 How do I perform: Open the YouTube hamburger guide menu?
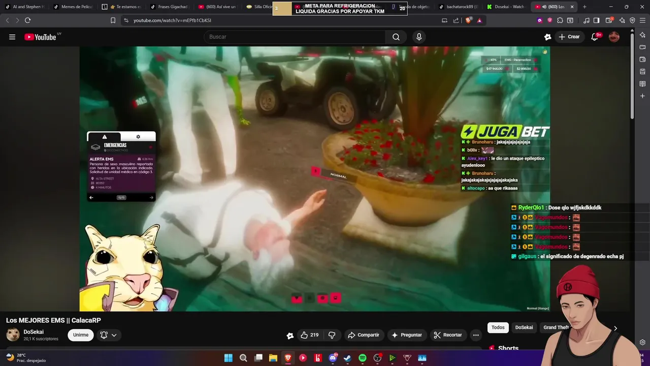coord(12,37)
